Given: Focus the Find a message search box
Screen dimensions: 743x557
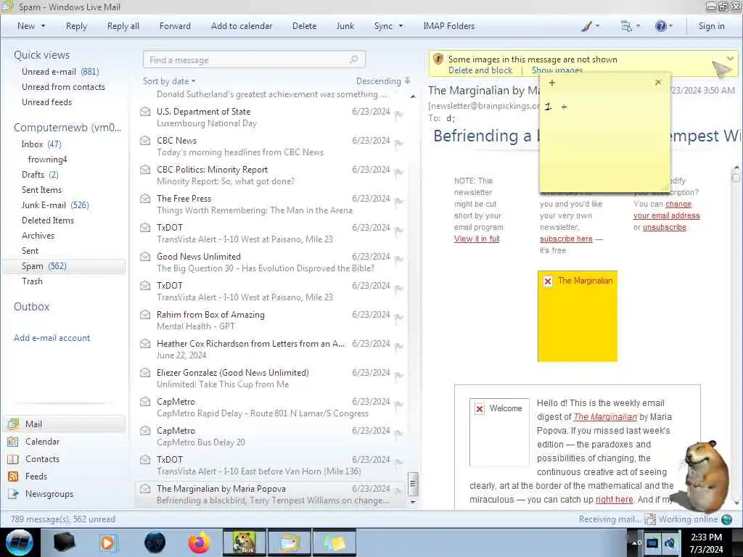Looking at the screenshot, I should pyautogui.click(x=254, y=59).
